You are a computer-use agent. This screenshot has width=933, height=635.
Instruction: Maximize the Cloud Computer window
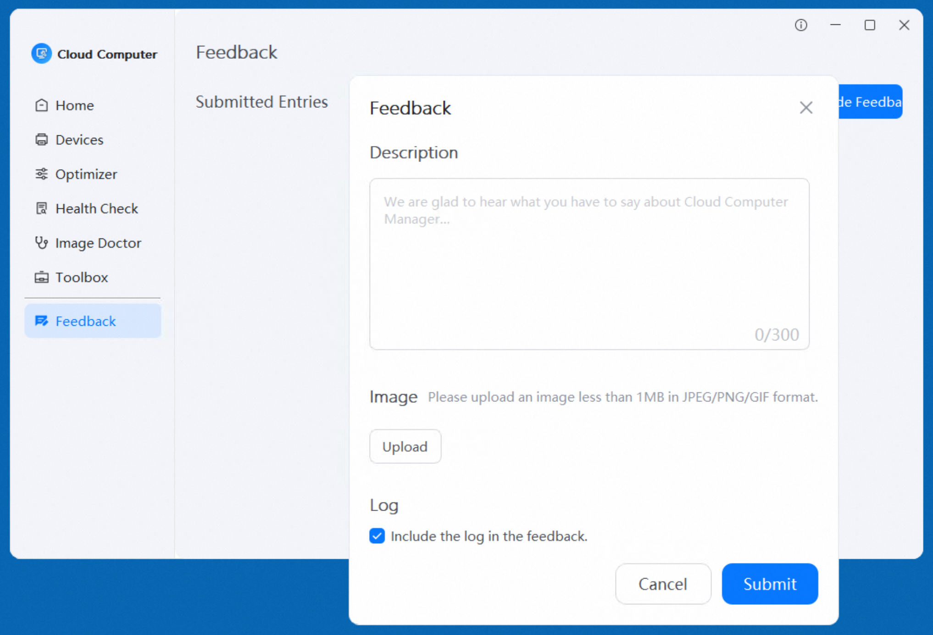pos(869,25)
